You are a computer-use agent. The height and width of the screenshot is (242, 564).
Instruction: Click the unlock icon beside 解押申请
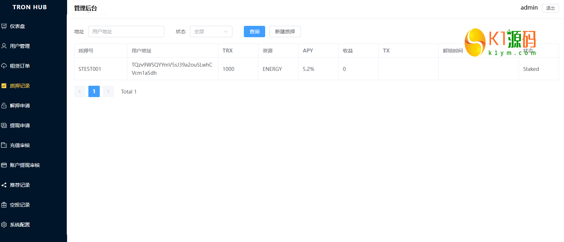[4, 106]
